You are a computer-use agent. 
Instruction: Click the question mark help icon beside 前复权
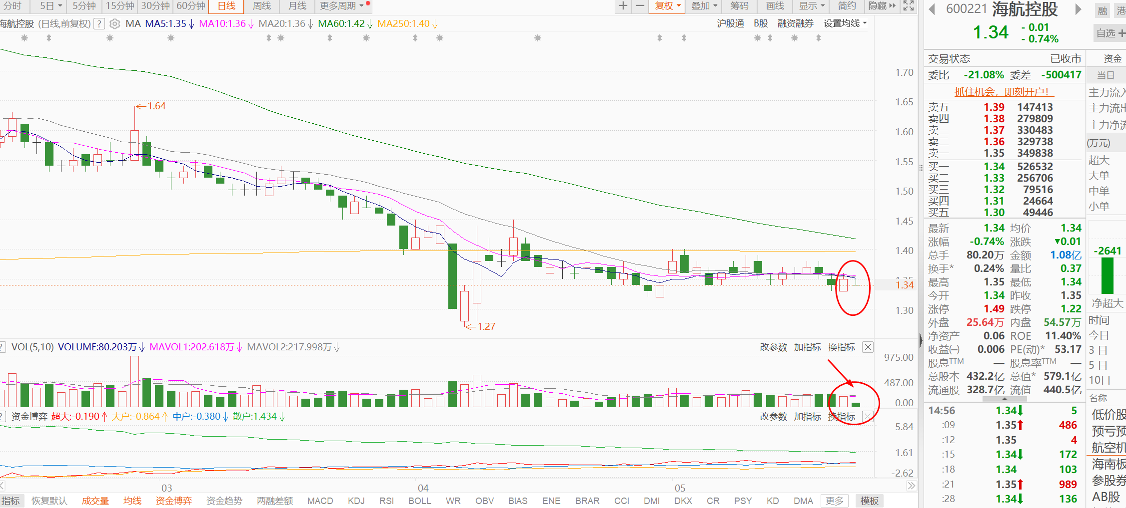click(99, 23)
